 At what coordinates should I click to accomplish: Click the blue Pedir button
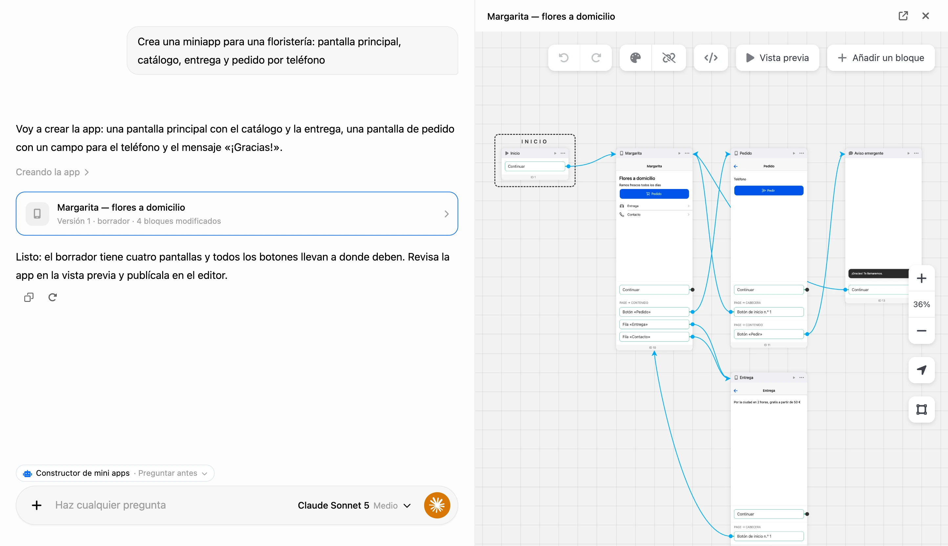pyautogui.click(x=769, y=191)
